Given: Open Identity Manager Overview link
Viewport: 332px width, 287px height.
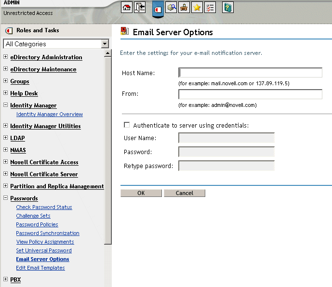Looking at the screenshot, I should pyautogui.click(x=50, y=114).
